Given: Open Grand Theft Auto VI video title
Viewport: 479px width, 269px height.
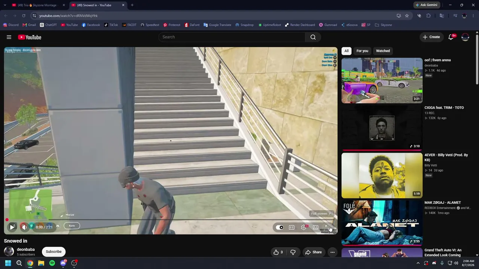Looking at the screenshot, I should (x=443, y=253).
